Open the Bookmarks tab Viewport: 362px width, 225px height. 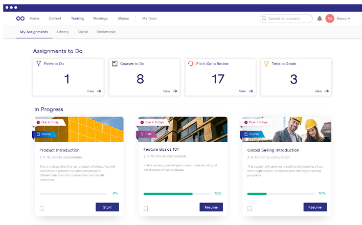pos(106,32)
